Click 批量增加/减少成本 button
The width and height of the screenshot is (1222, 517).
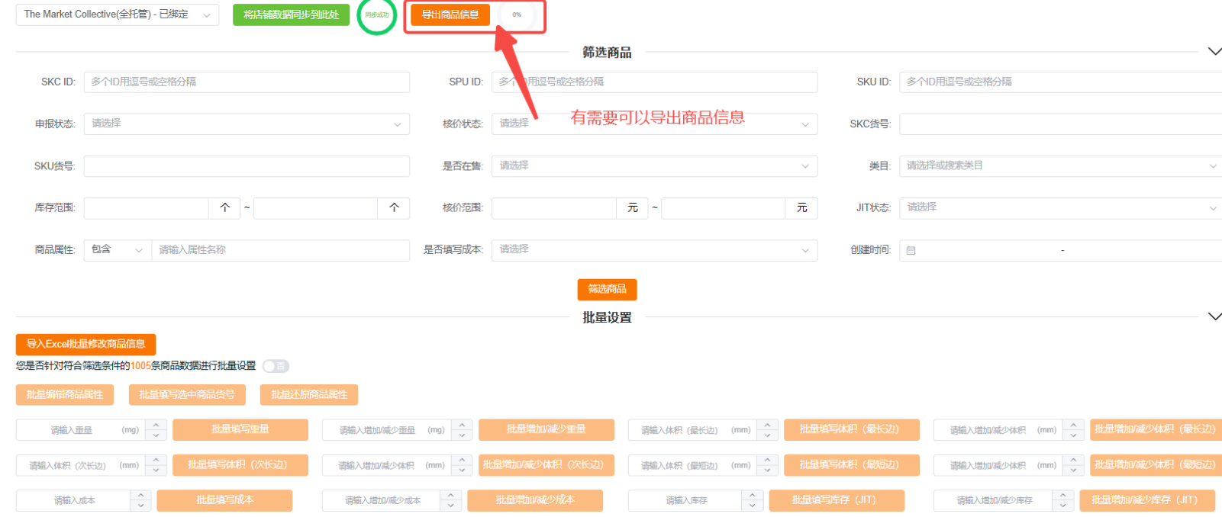pos(535,500)
